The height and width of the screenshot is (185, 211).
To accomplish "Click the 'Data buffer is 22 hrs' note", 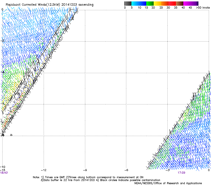I will [58, 180].
